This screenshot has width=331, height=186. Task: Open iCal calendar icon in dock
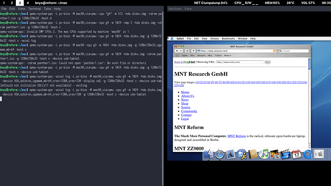297,154
